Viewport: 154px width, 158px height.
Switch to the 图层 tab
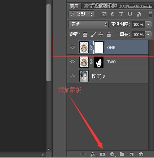point(74,6)
